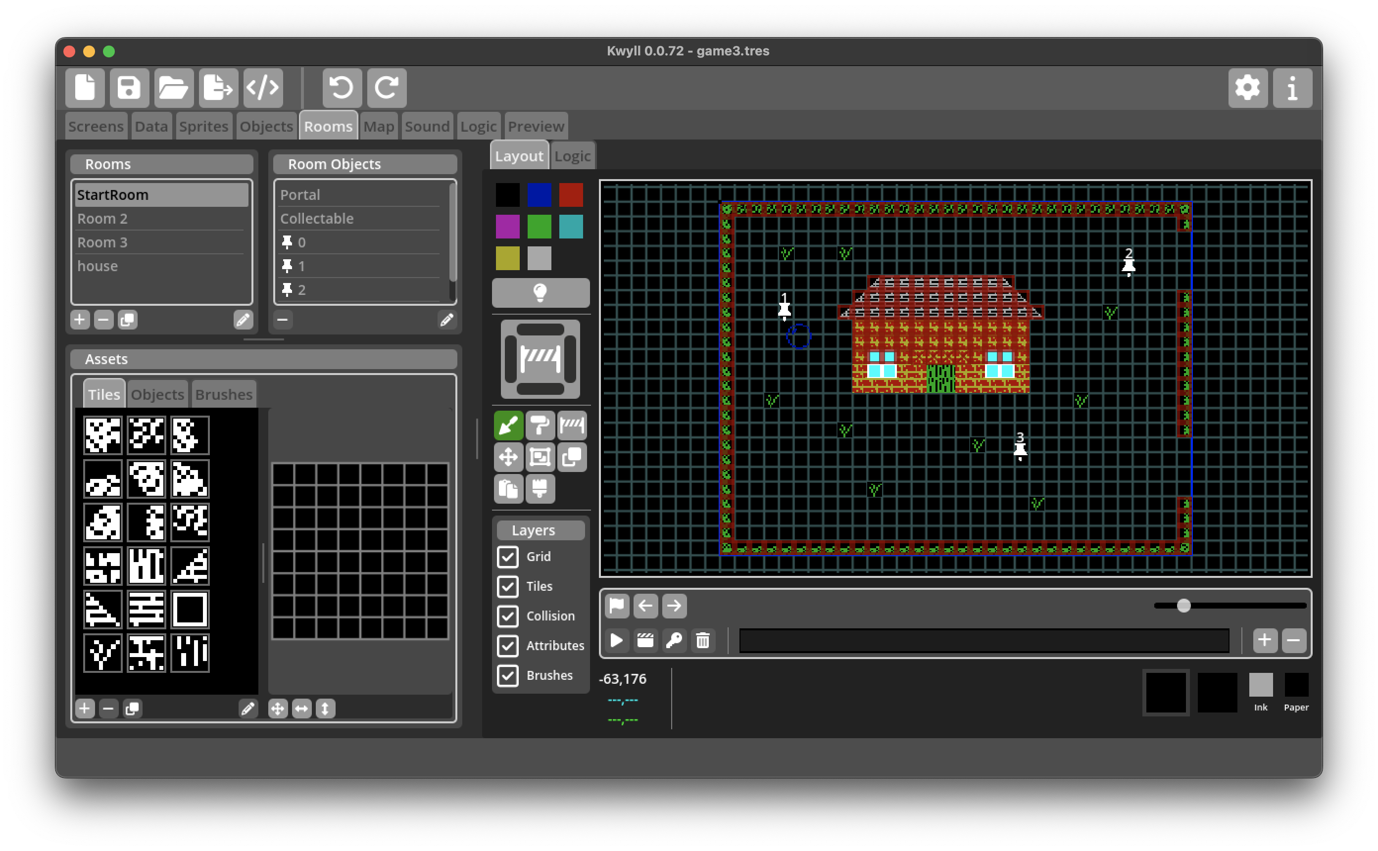Add a new room with plus button

pyautogui.click(x=80, y=320)
